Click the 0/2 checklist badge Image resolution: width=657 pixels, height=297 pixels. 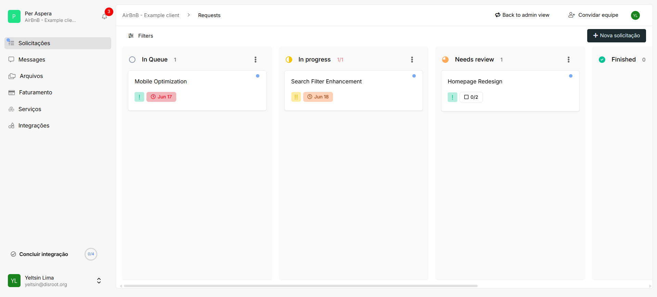click(471, 97)
